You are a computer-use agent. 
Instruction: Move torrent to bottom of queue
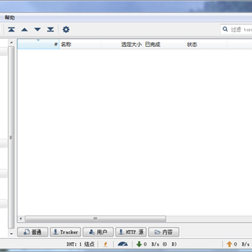(50, 29)
